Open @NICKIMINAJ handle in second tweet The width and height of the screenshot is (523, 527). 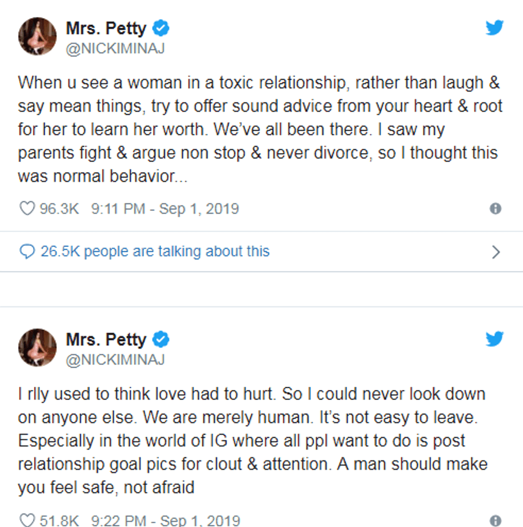pos(115,359)
